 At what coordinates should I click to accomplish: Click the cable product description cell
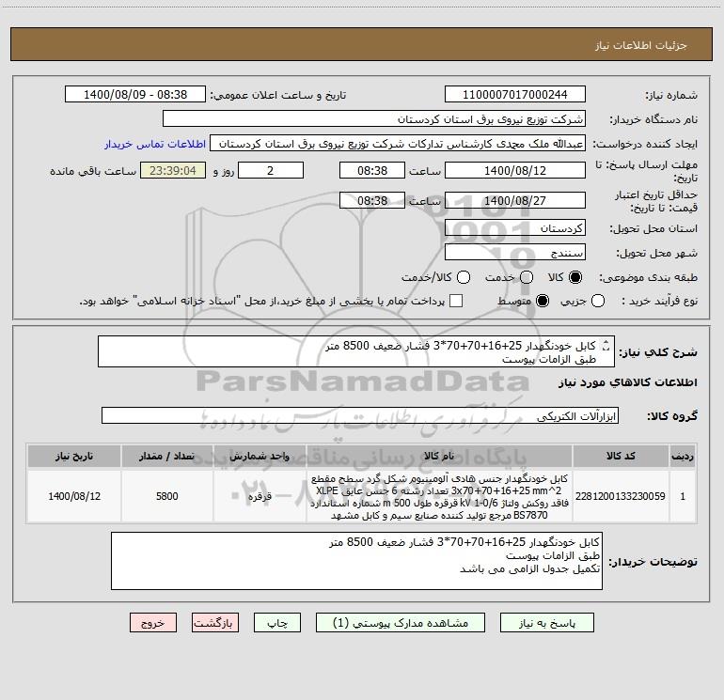point(439,496)
